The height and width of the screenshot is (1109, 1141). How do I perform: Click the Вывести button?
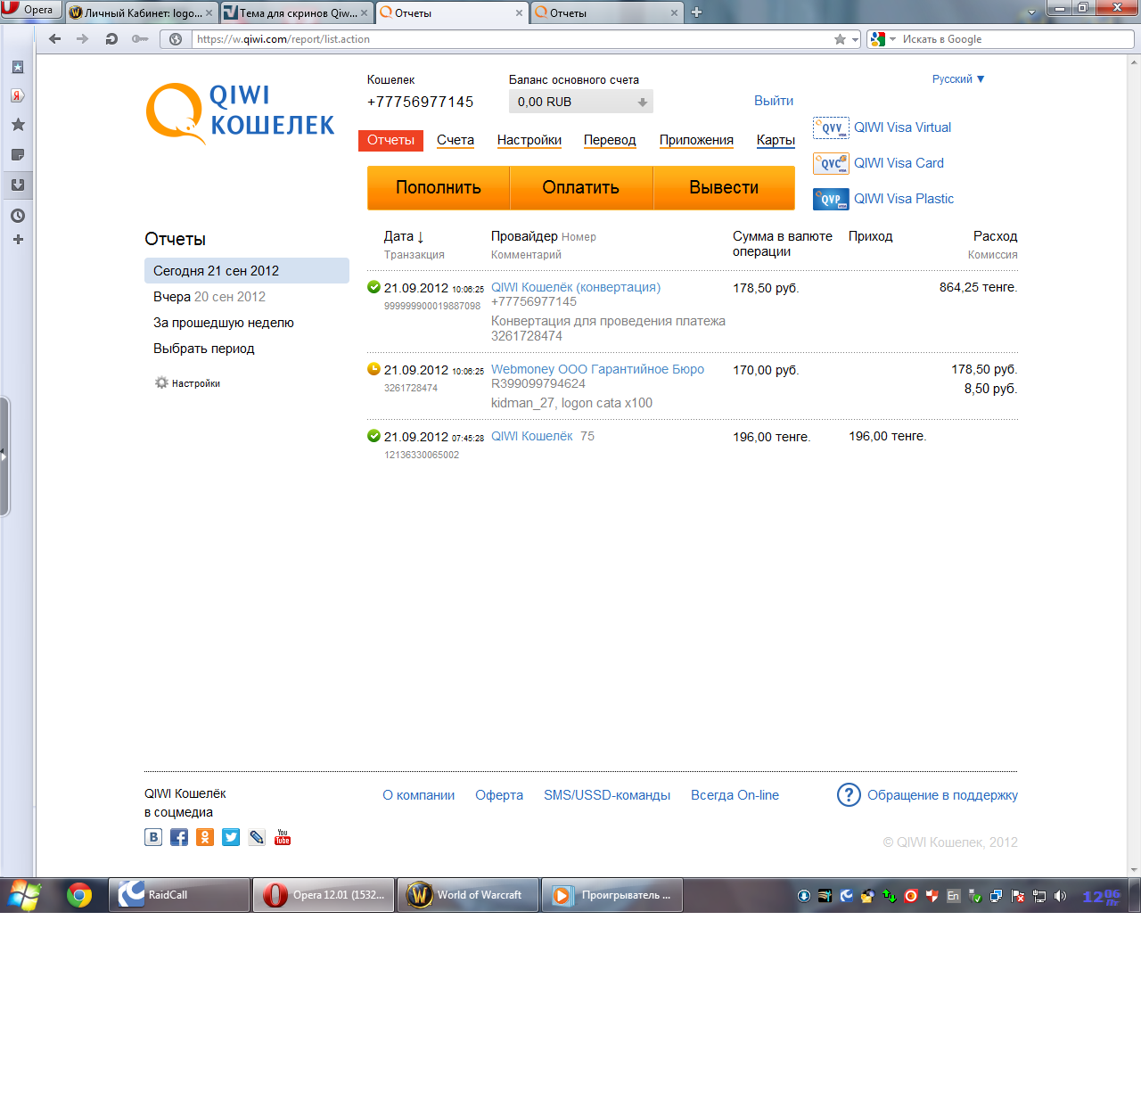point(724,188)
